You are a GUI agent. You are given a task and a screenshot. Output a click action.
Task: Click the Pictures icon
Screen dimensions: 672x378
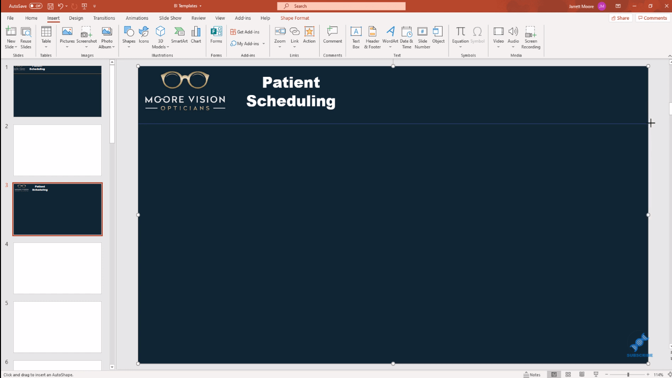[67, 32]
